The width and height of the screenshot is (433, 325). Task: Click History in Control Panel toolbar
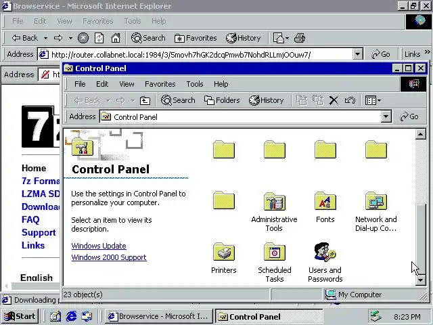coord(266,100)
